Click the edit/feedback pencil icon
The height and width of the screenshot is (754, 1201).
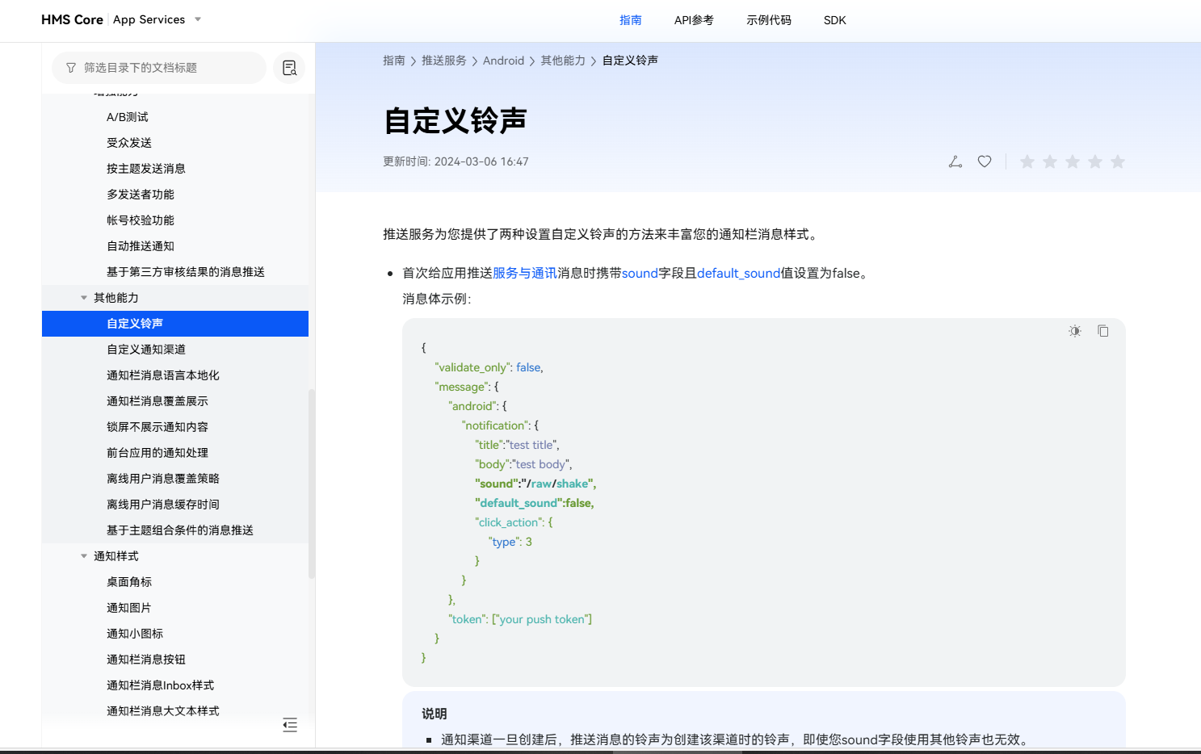pyautogui.click(x=955, y=161)
